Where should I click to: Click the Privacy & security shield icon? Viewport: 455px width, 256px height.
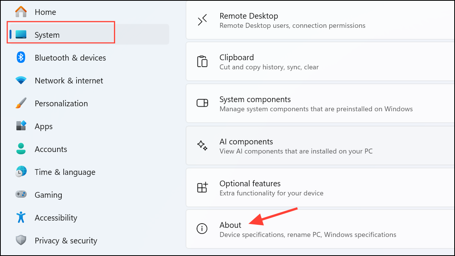(x=21, y=240)
